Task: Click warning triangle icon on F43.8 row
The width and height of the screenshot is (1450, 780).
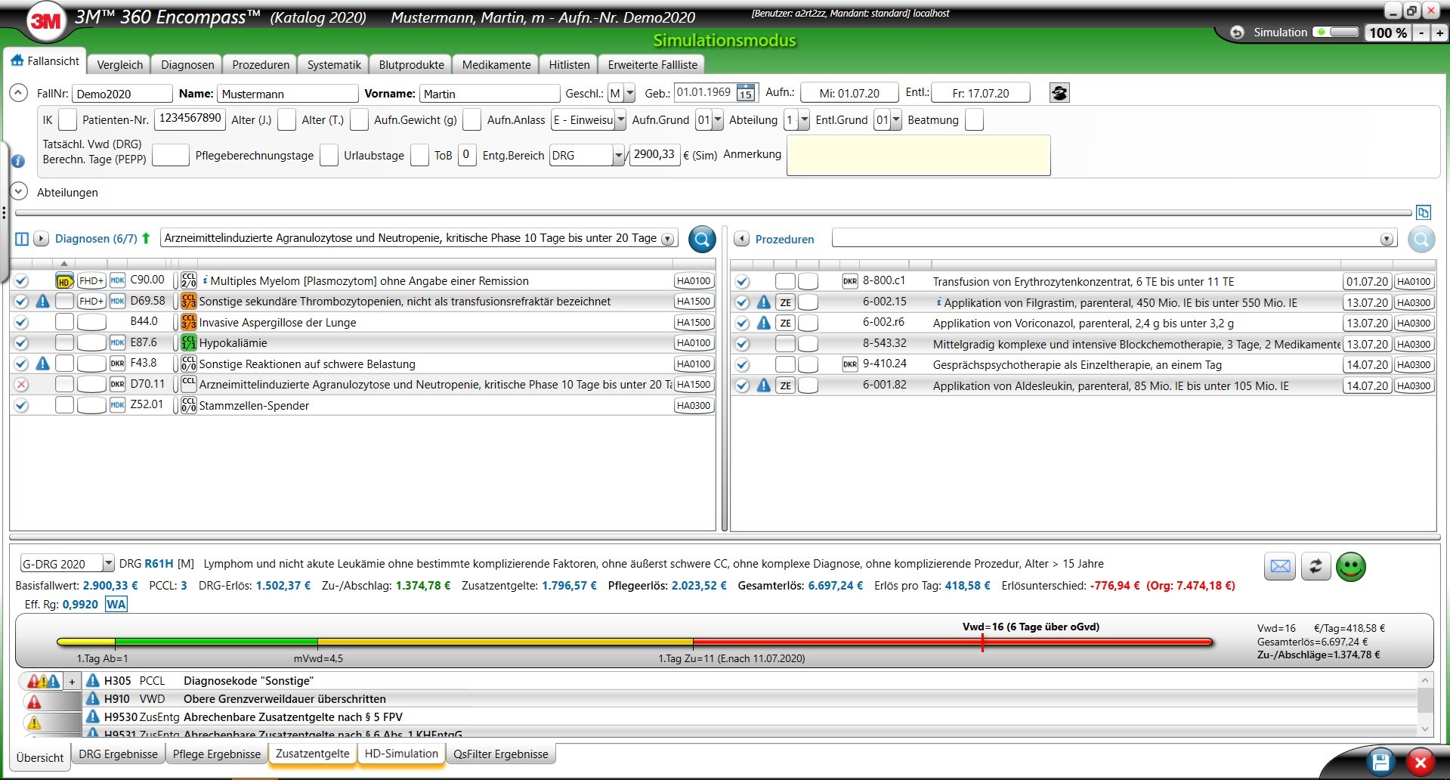Action: pos(43,364)
